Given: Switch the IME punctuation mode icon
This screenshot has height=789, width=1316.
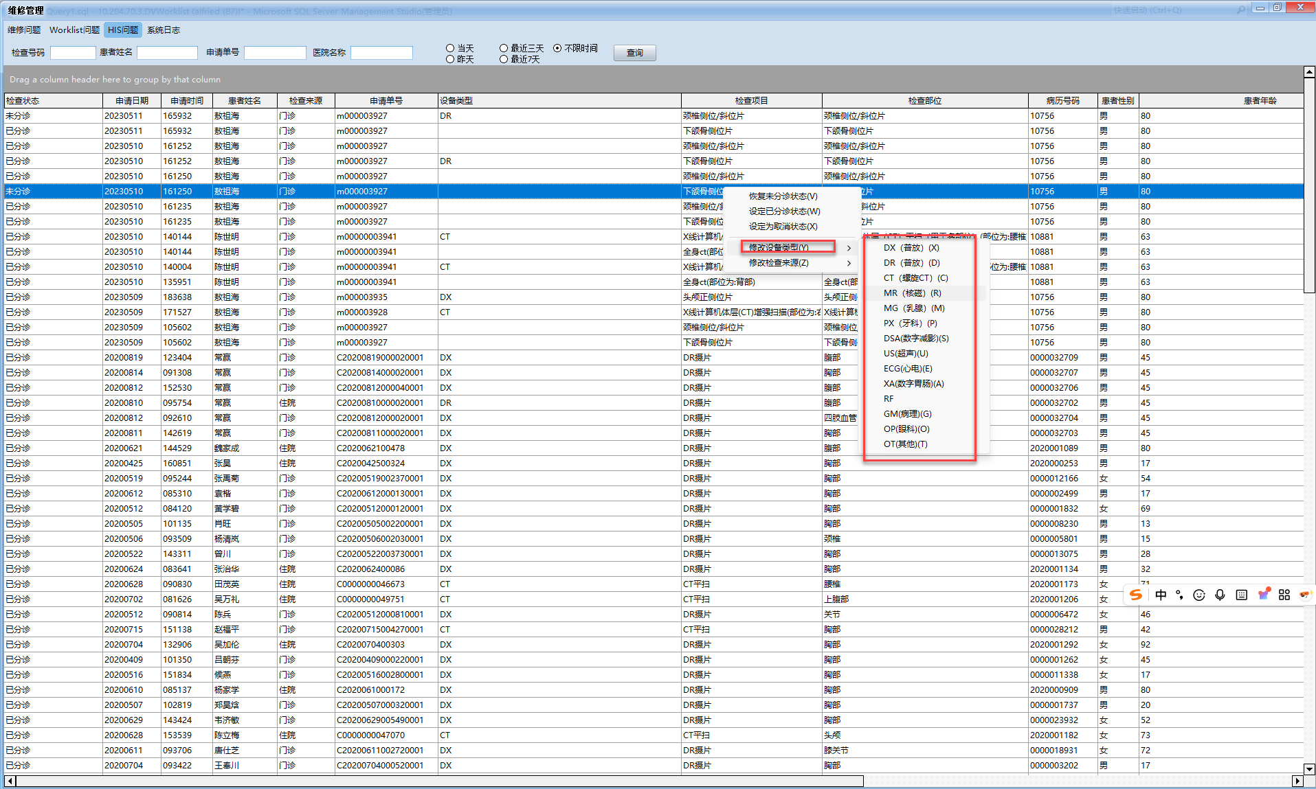Looking at the screenshot, I should tap(1179, 595).
